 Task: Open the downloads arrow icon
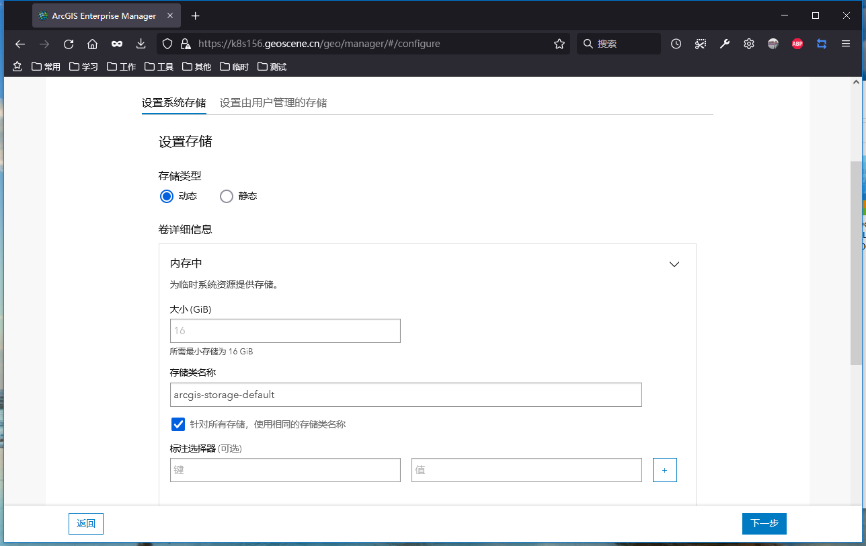tap(141, 44)
